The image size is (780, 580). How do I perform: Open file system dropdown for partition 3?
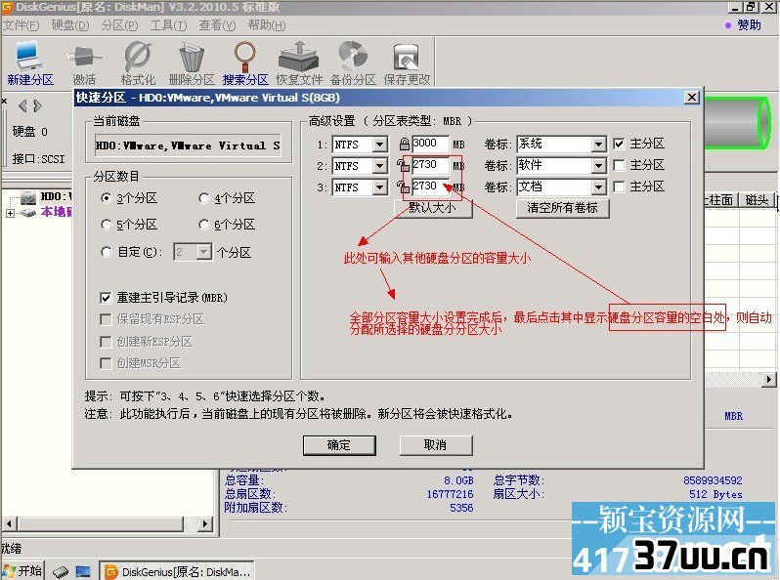380,187
